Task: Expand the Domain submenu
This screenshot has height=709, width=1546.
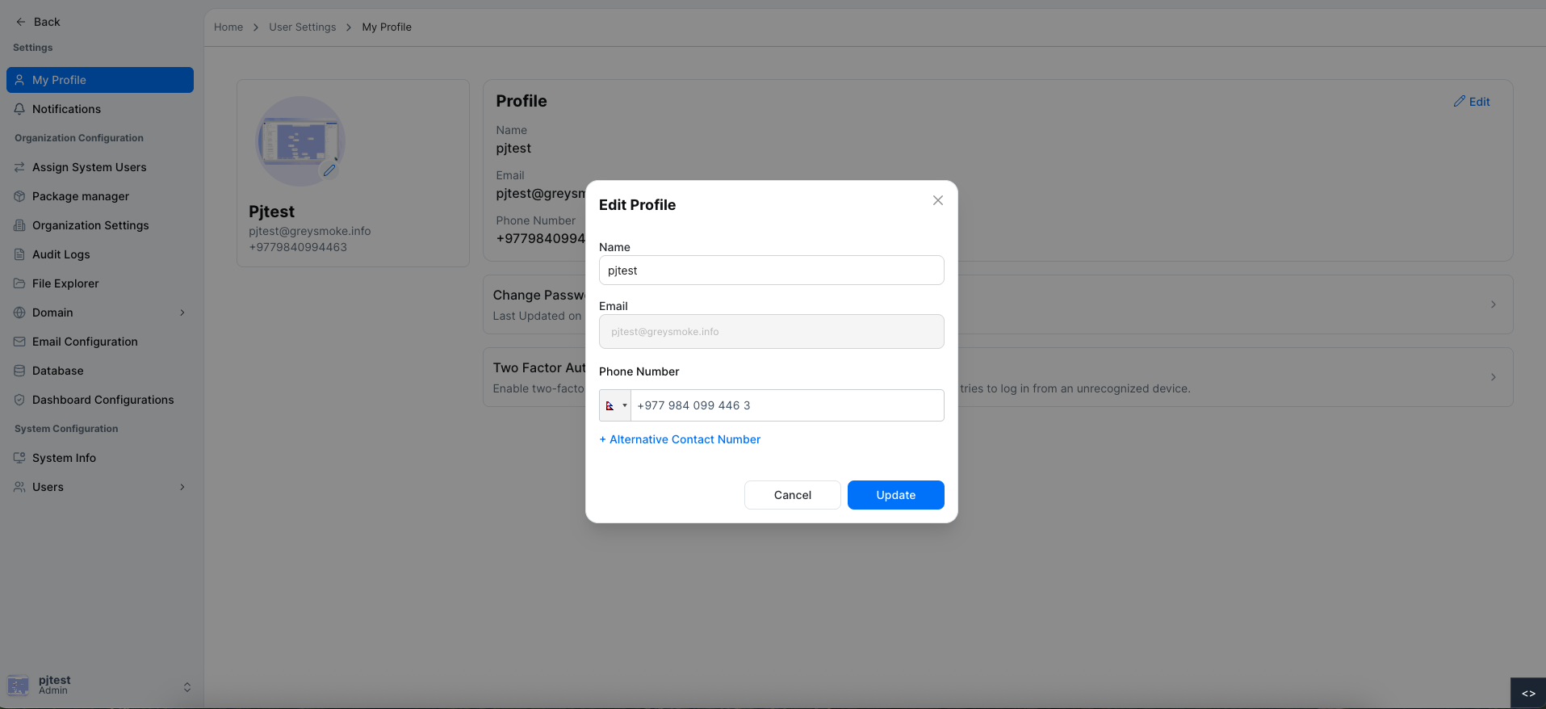Action: 182,313
